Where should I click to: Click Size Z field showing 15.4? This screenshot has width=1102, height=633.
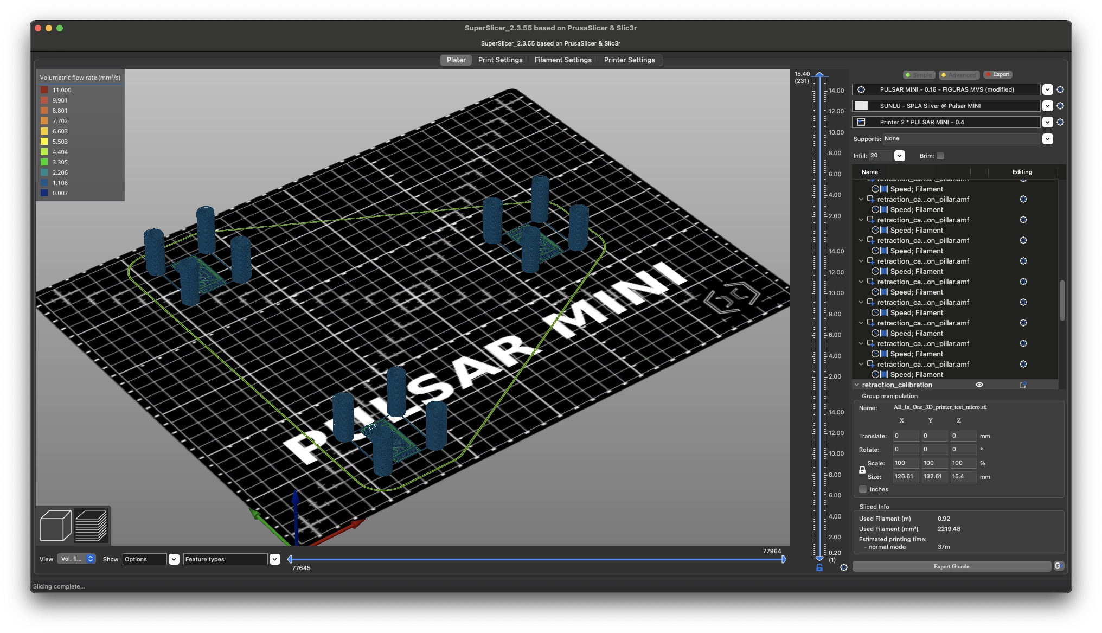[x=963, y=476]
